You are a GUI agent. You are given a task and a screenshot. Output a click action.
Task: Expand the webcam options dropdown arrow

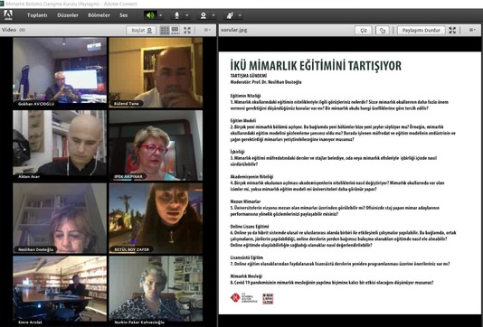coord(213,15)
